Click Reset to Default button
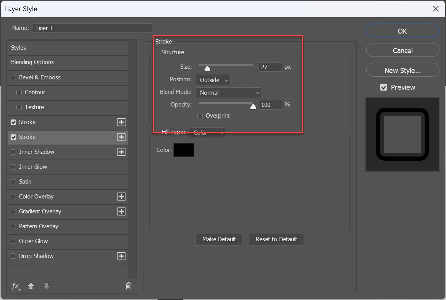 point(276,239)
